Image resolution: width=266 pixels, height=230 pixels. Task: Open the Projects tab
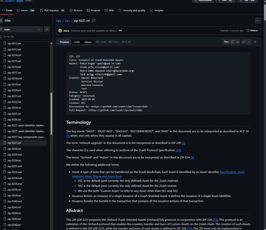[x=93, y=10]
